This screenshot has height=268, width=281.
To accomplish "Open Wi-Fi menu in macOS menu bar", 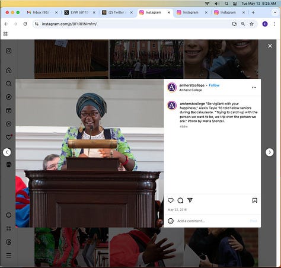I will point(207,4).
